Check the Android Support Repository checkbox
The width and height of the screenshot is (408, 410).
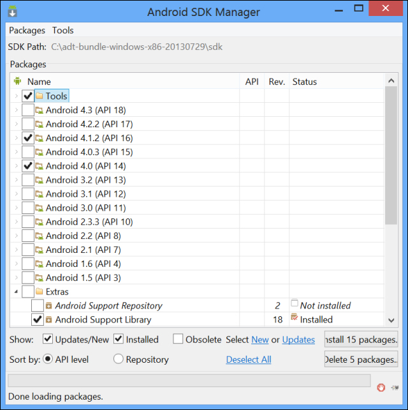38,306
